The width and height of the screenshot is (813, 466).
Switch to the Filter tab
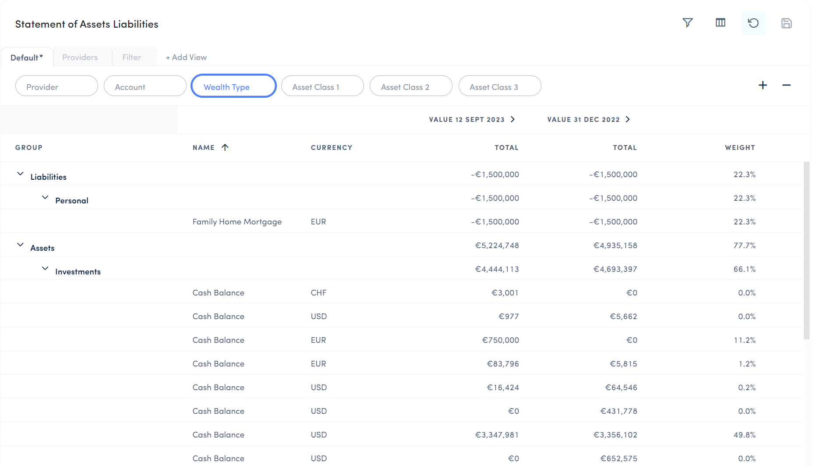[131, 57]
